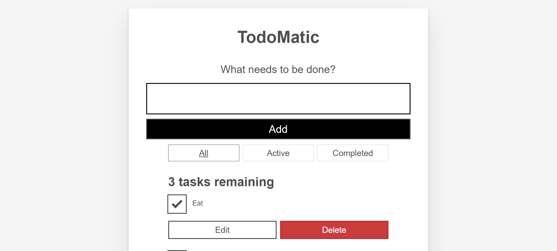The height and width of the screenshot is (251, 557).
Task: Click the TodoMatic page heading
Action: [x=278, y=37]
